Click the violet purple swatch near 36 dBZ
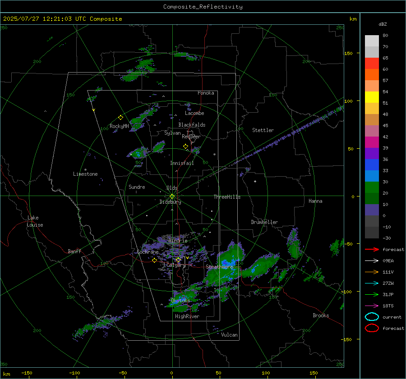 pyautogui.click(x=372, y=153)
